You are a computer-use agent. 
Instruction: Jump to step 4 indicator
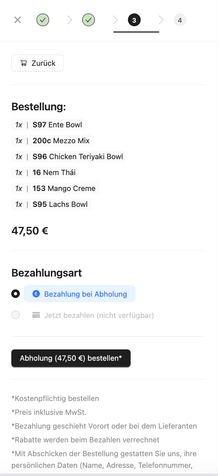tap(180, 20)
